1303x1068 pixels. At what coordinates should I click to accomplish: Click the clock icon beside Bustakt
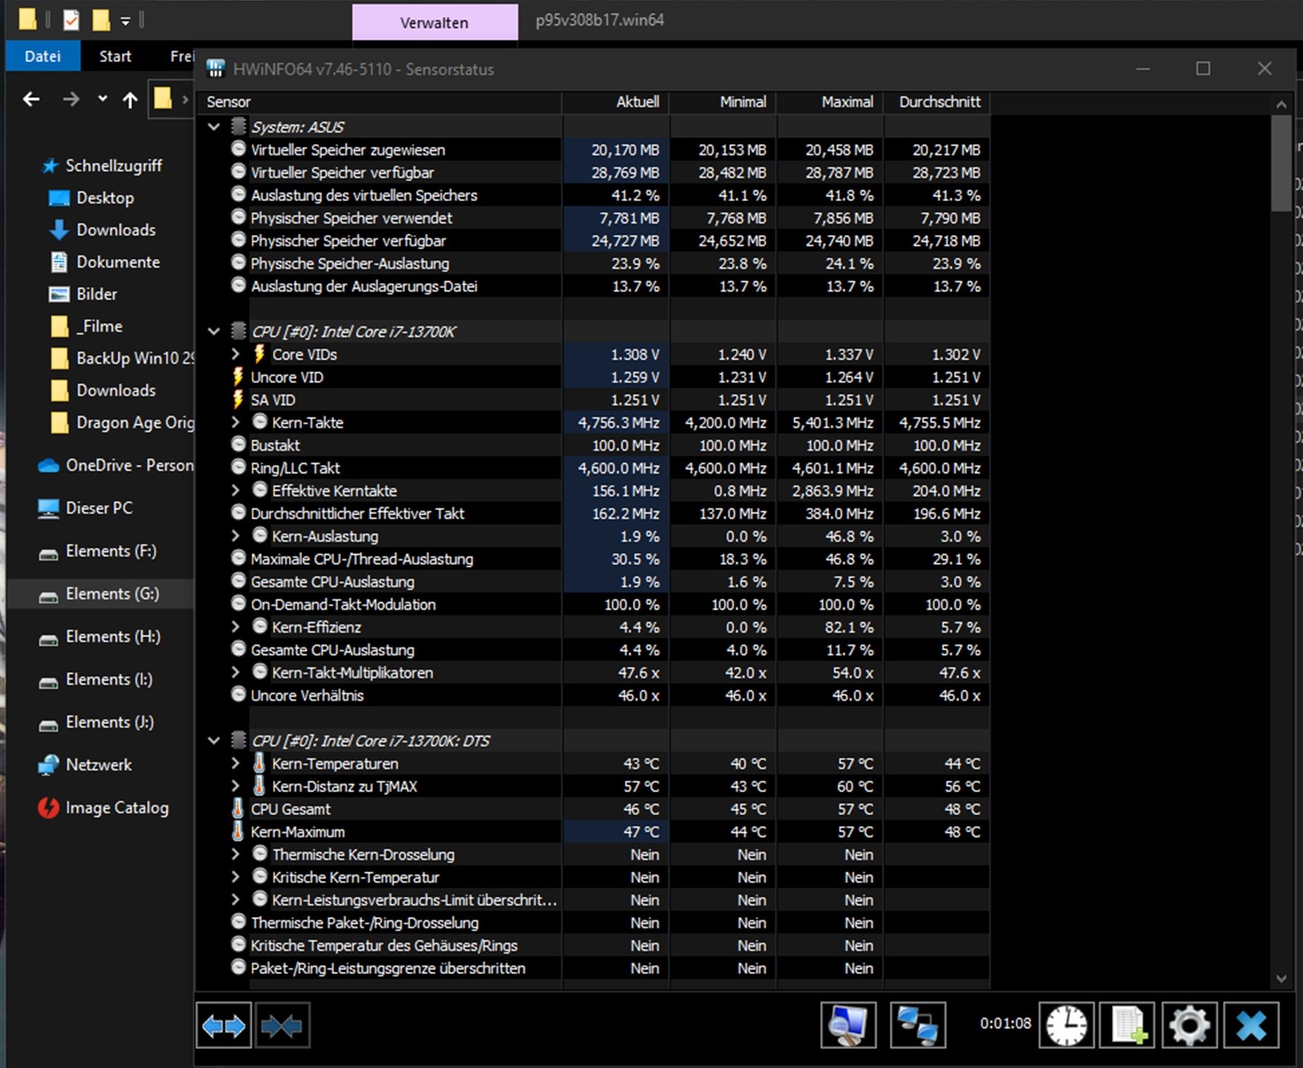coord(239,445)
